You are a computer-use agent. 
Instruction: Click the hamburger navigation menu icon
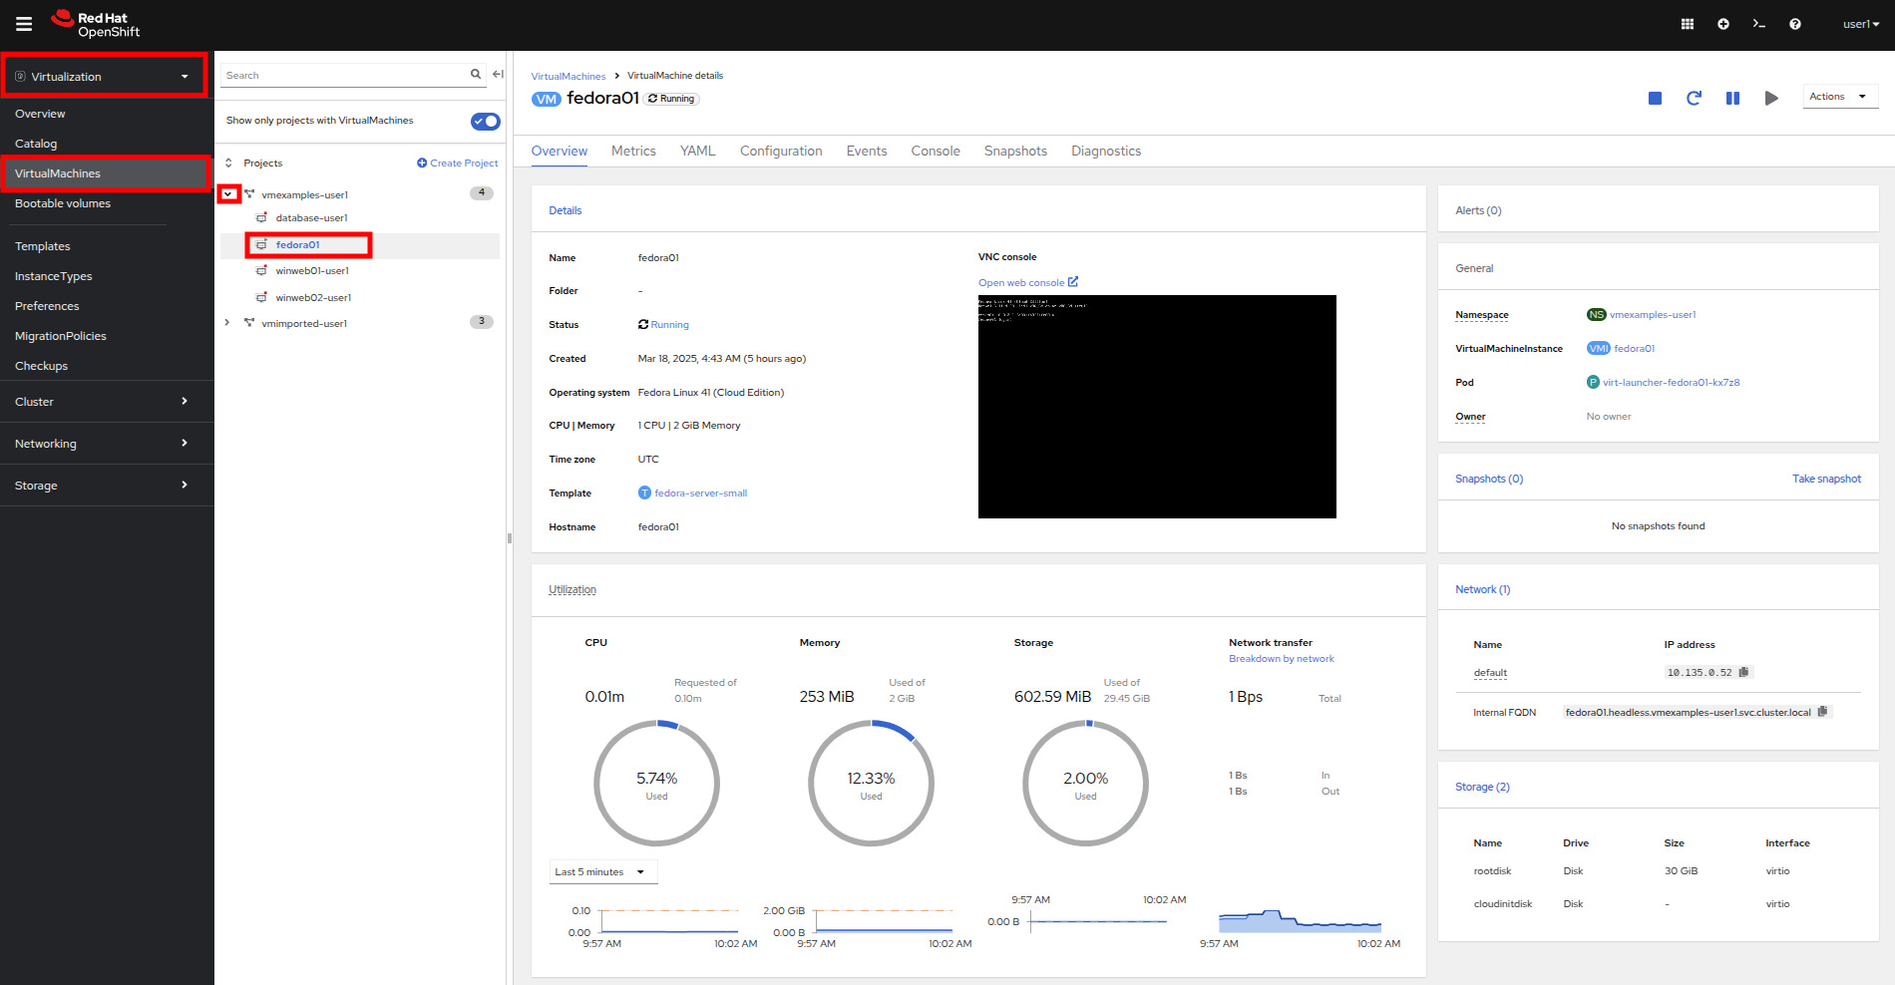tap(24, 24)
